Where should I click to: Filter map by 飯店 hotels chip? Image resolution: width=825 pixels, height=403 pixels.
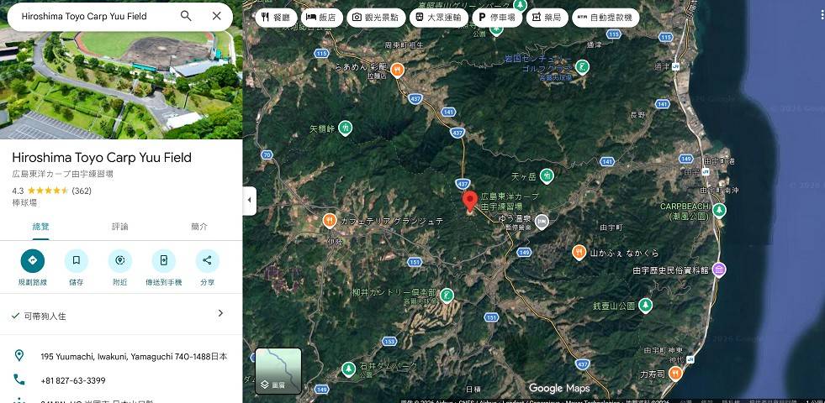(x=320, y=17)
